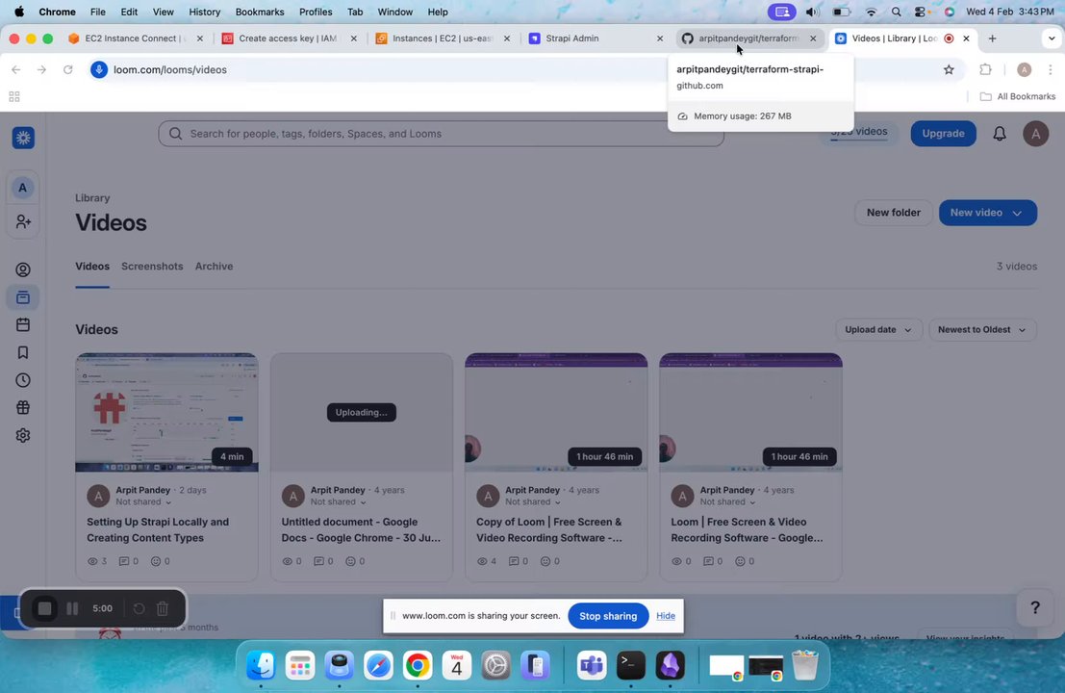Click the Upgrade button
Screen dimensions: 1065x693
[x=943, y=134]
